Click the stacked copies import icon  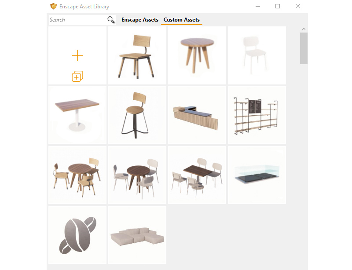(77, 76)
